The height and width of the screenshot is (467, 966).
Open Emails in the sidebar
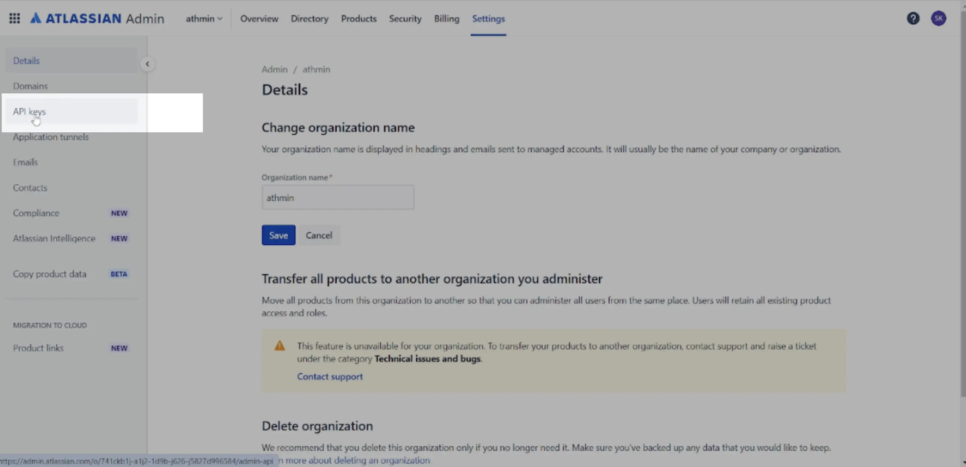click(x=71, y=162)
